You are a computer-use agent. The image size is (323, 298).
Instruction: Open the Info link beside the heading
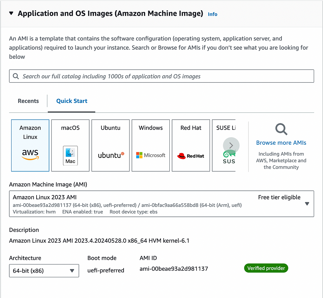[212, 14]
